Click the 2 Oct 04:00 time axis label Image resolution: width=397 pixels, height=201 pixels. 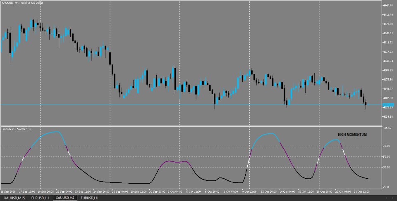pyautogui.click(x=175, y=192)
